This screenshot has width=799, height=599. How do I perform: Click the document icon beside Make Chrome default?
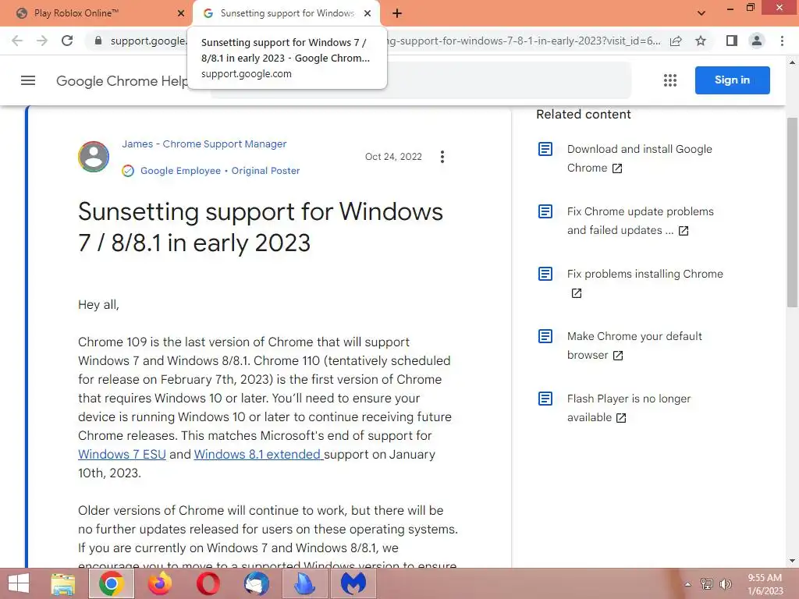click(545, 336)
